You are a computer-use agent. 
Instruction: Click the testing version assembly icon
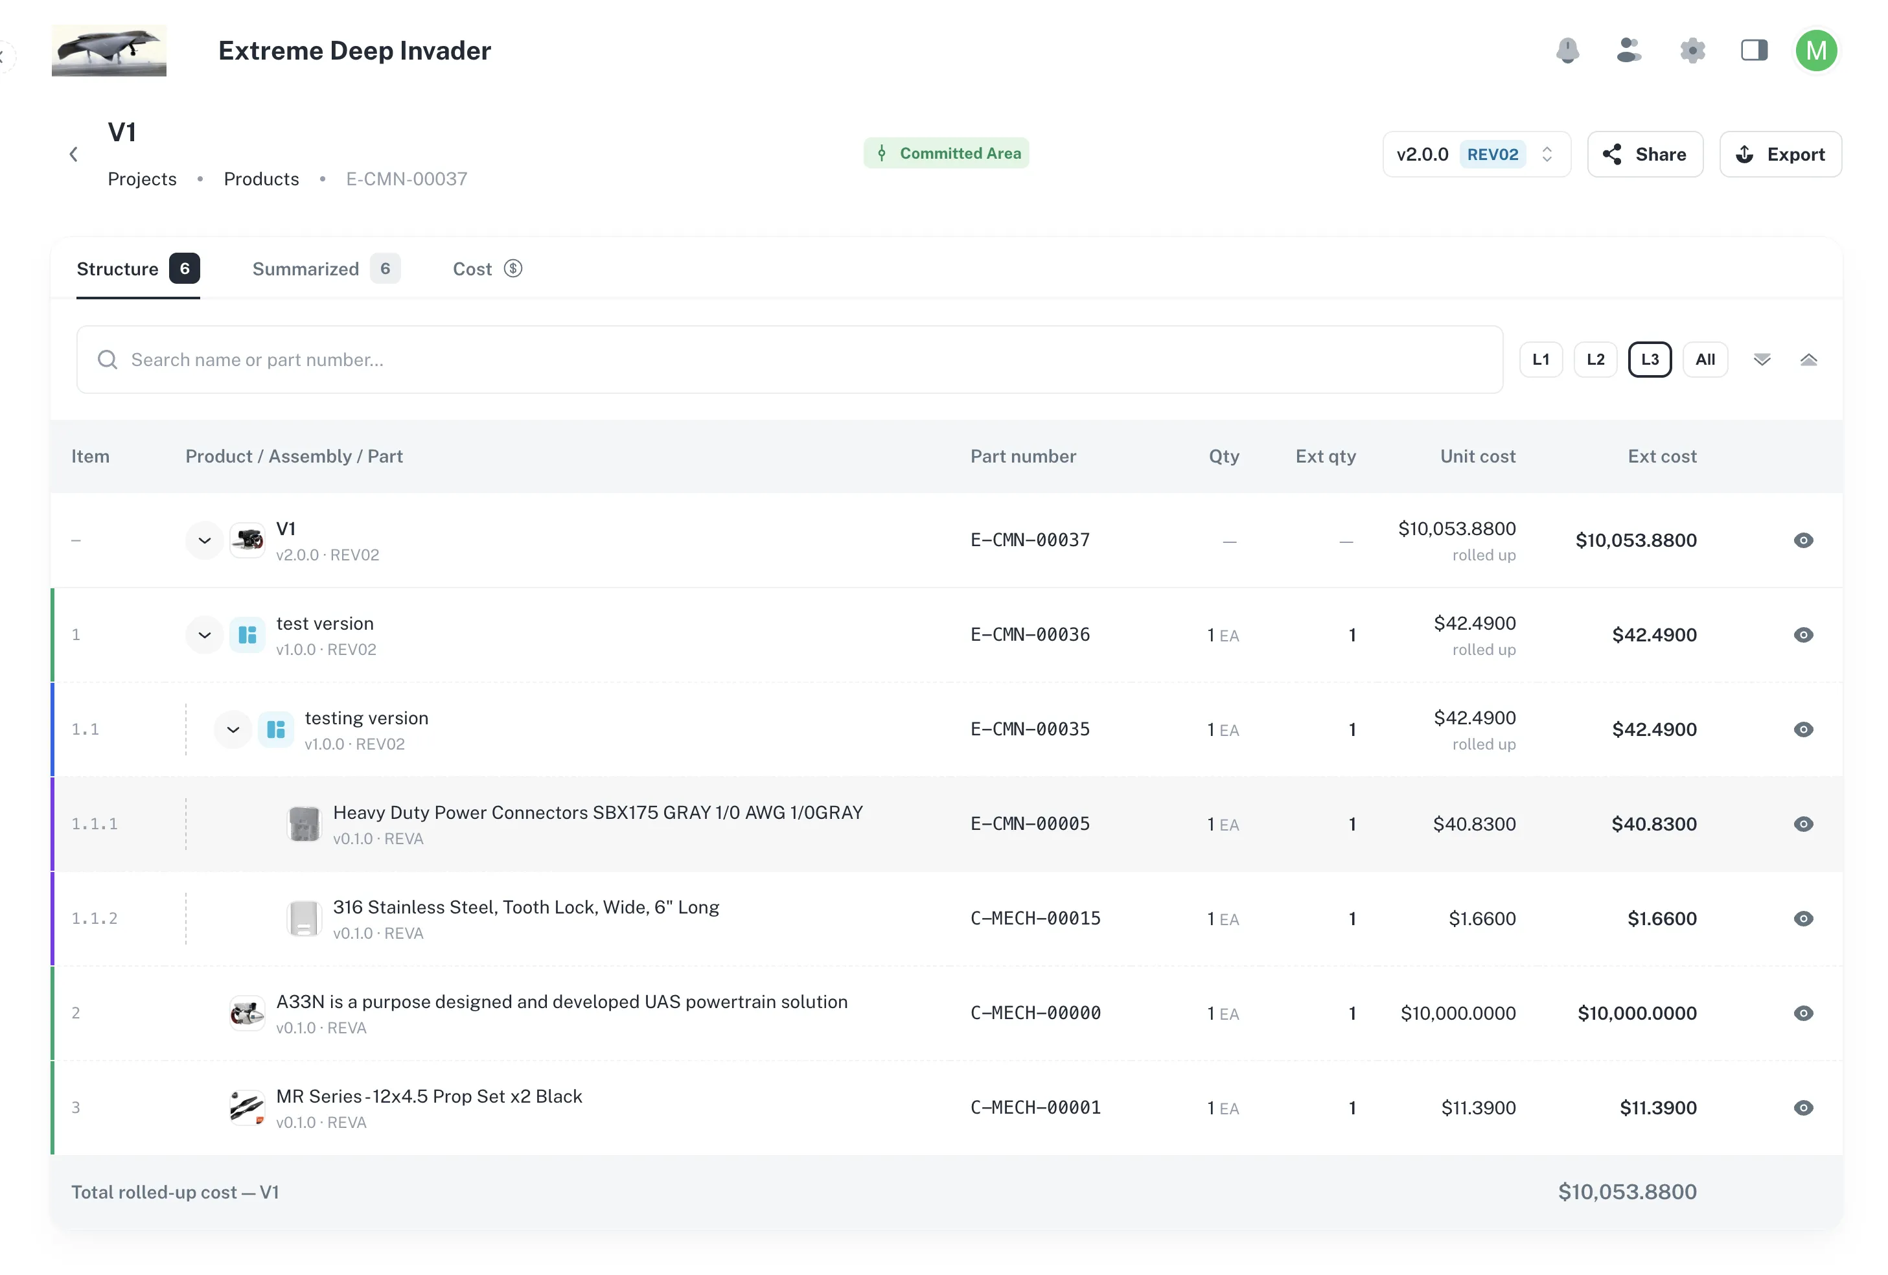(275, 729)
